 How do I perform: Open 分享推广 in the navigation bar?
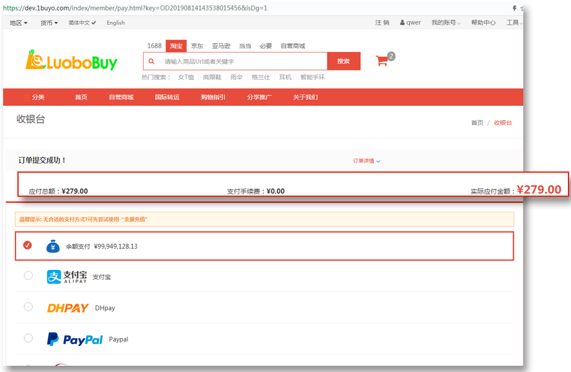click(x=259, y=97)
